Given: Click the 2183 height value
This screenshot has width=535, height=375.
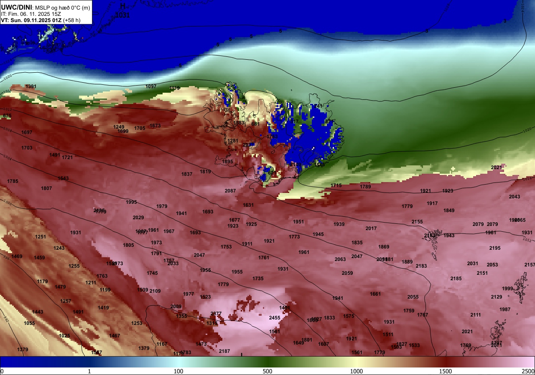Looking at the screenshot, I should [x=421, y=266].
